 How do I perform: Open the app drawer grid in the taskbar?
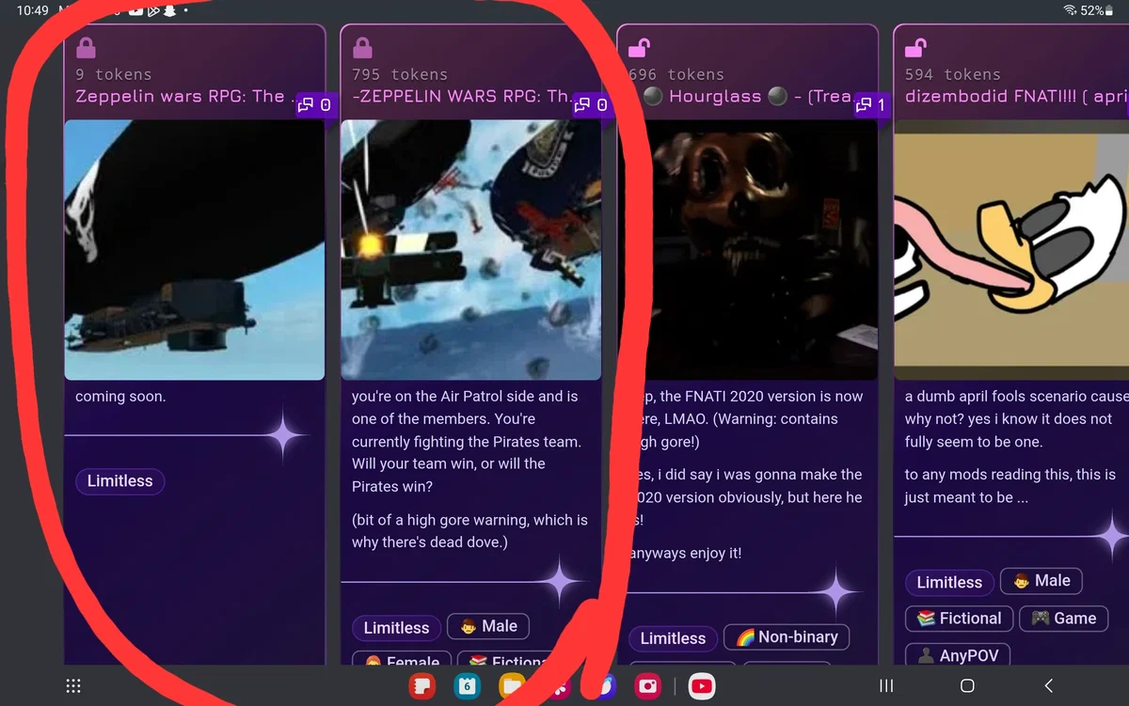[73, 686]
